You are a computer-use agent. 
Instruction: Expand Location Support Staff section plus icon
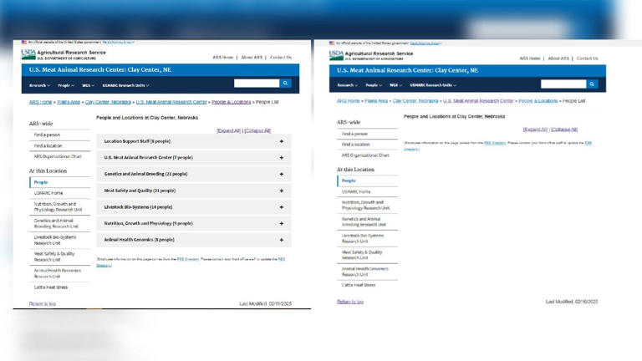(x=281, y=141)
